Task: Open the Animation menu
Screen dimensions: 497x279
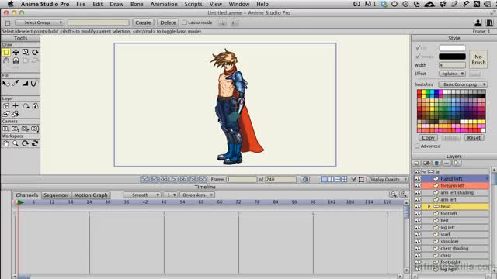Action: [x=164, y=4]
